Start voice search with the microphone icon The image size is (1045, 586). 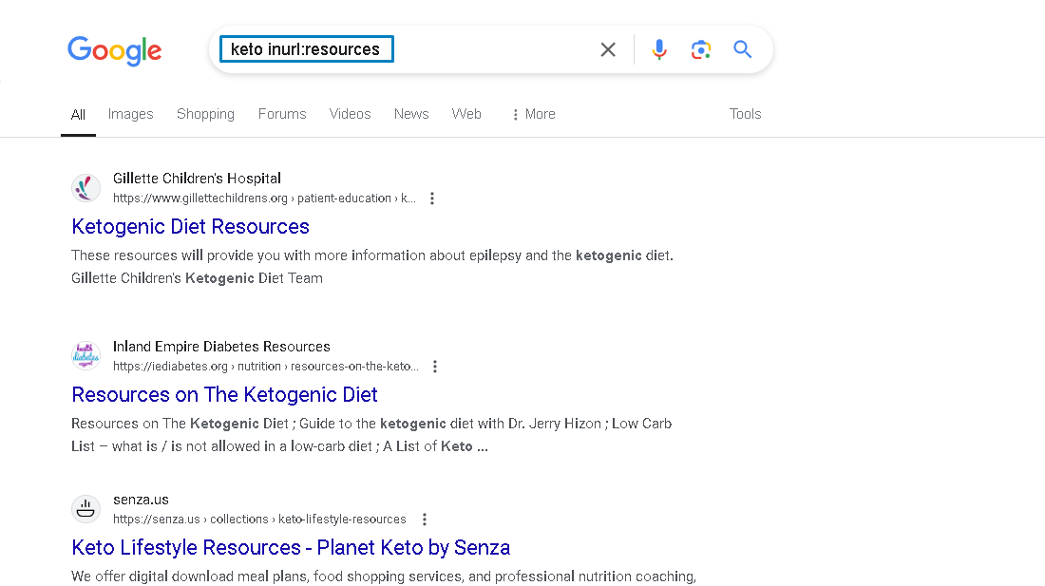(659, 49)
